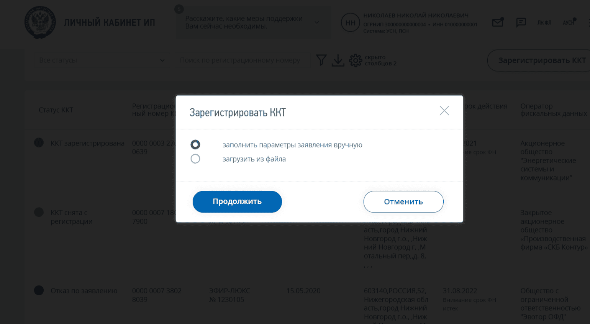Open the filter funnel icon
The image size is (590, 324).
click(x=321, y=60)
